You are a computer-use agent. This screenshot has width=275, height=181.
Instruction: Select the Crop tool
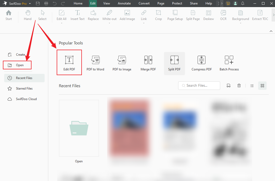[158, 16]
